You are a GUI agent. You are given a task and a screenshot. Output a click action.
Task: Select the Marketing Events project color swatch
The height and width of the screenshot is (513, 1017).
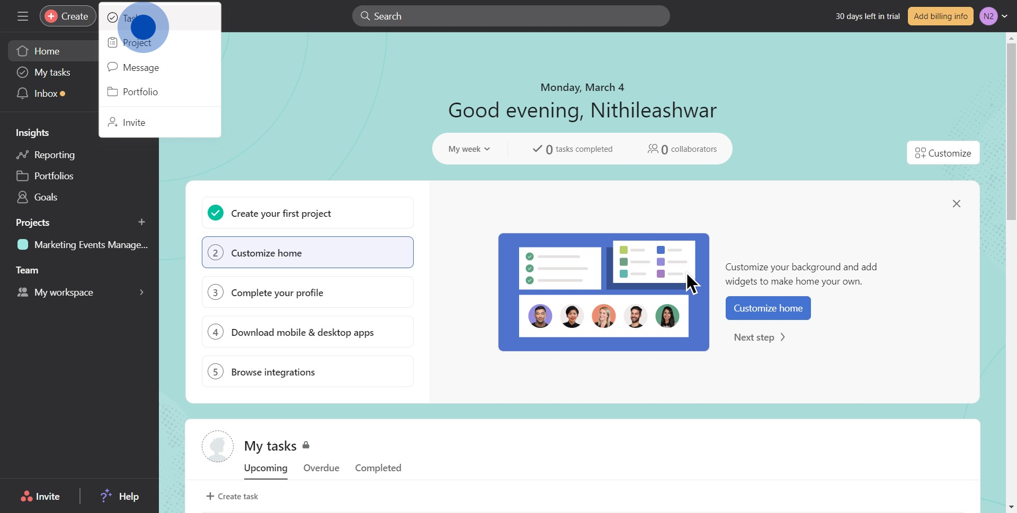pyautogui.click(x=23, y=244)
